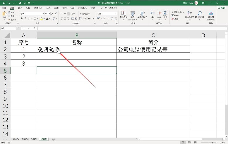This screenshot has width=228, height=144.
Task: Open fill color dropdown arrow
Action: tap(44, 19)
